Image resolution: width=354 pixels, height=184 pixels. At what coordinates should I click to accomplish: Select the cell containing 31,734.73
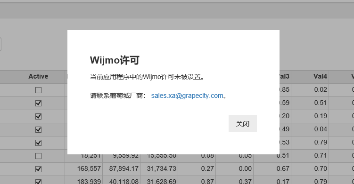click(x=159, y=169)
